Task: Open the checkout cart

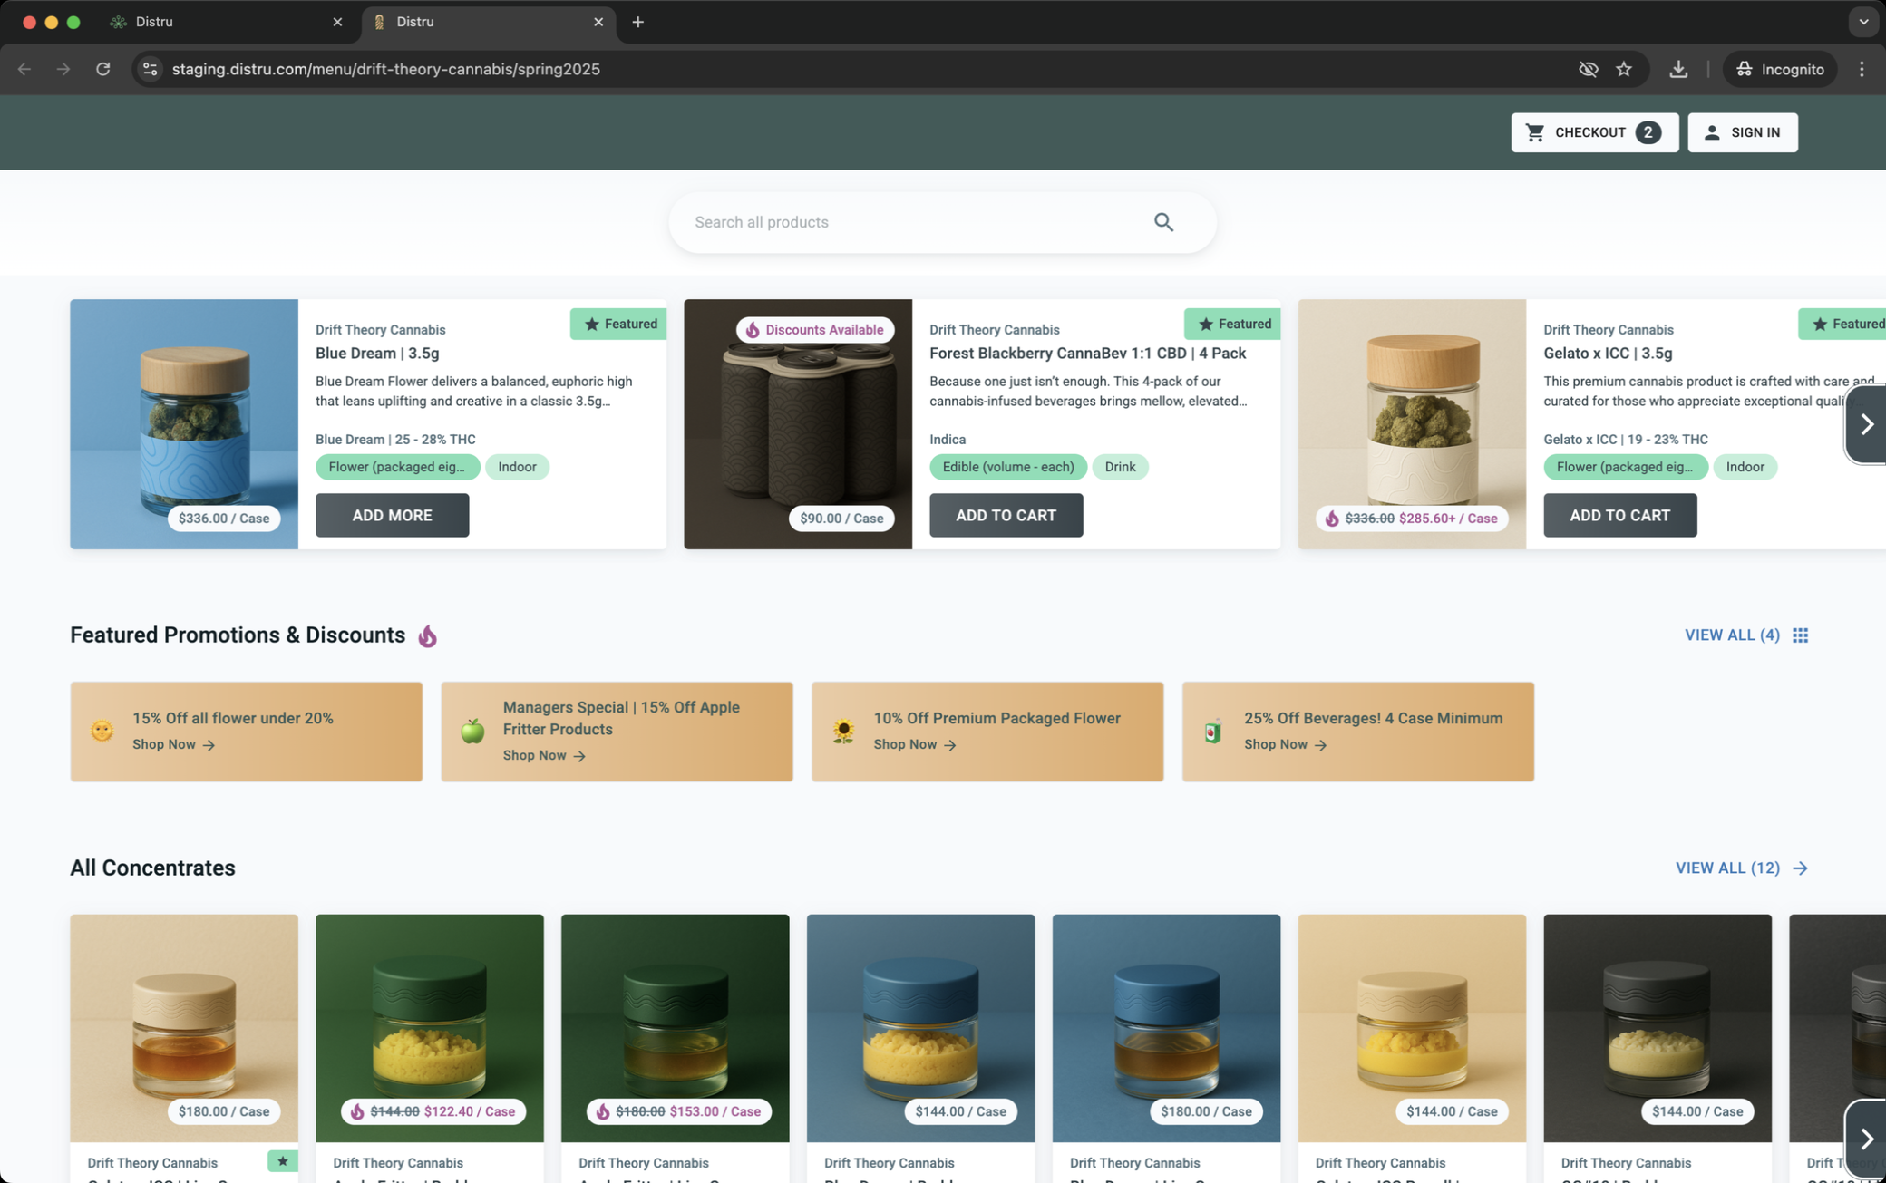Action: (1594, 132)
